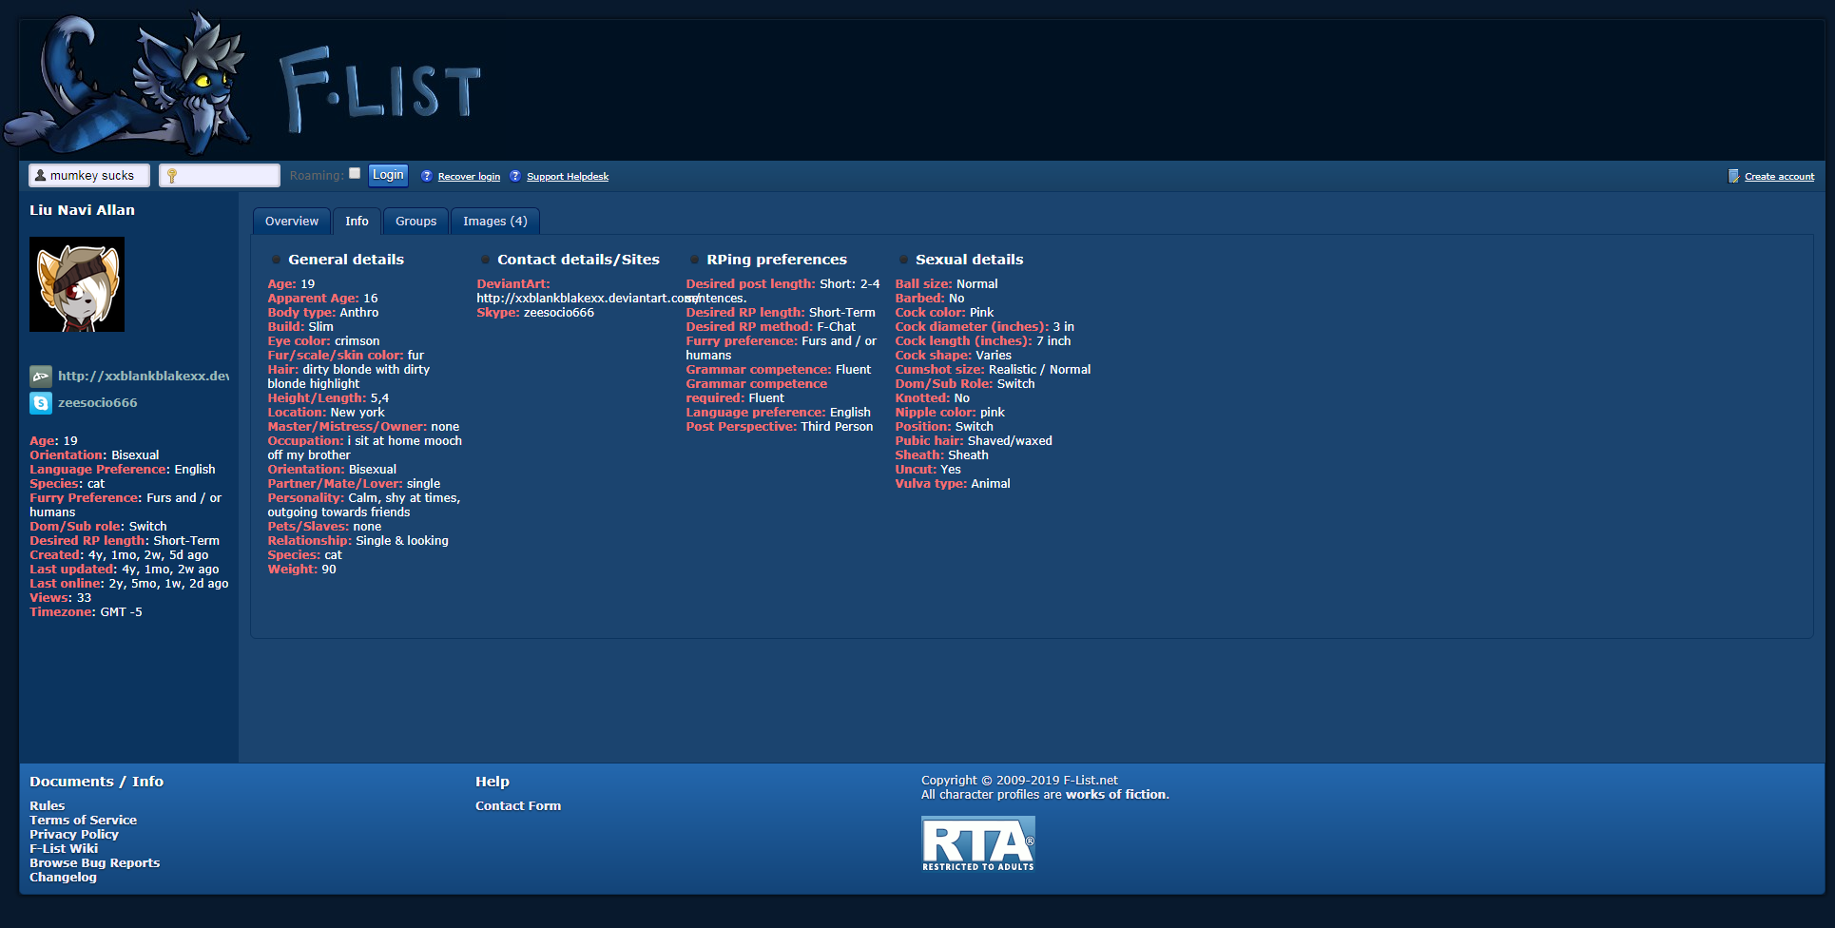Open the Recover login link
1835x928 pixels.
click(469, 177)
